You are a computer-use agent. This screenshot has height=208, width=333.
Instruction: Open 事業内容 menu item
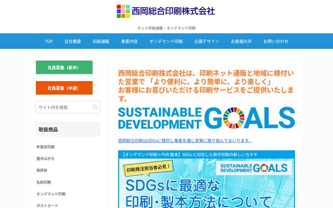[130, 42]
